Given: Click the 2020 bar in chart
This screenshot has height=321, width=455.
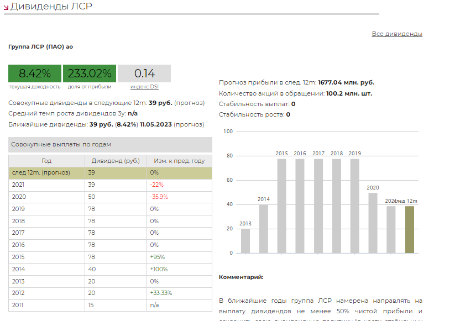Looking at the screenshot, I should pos(373,223).
